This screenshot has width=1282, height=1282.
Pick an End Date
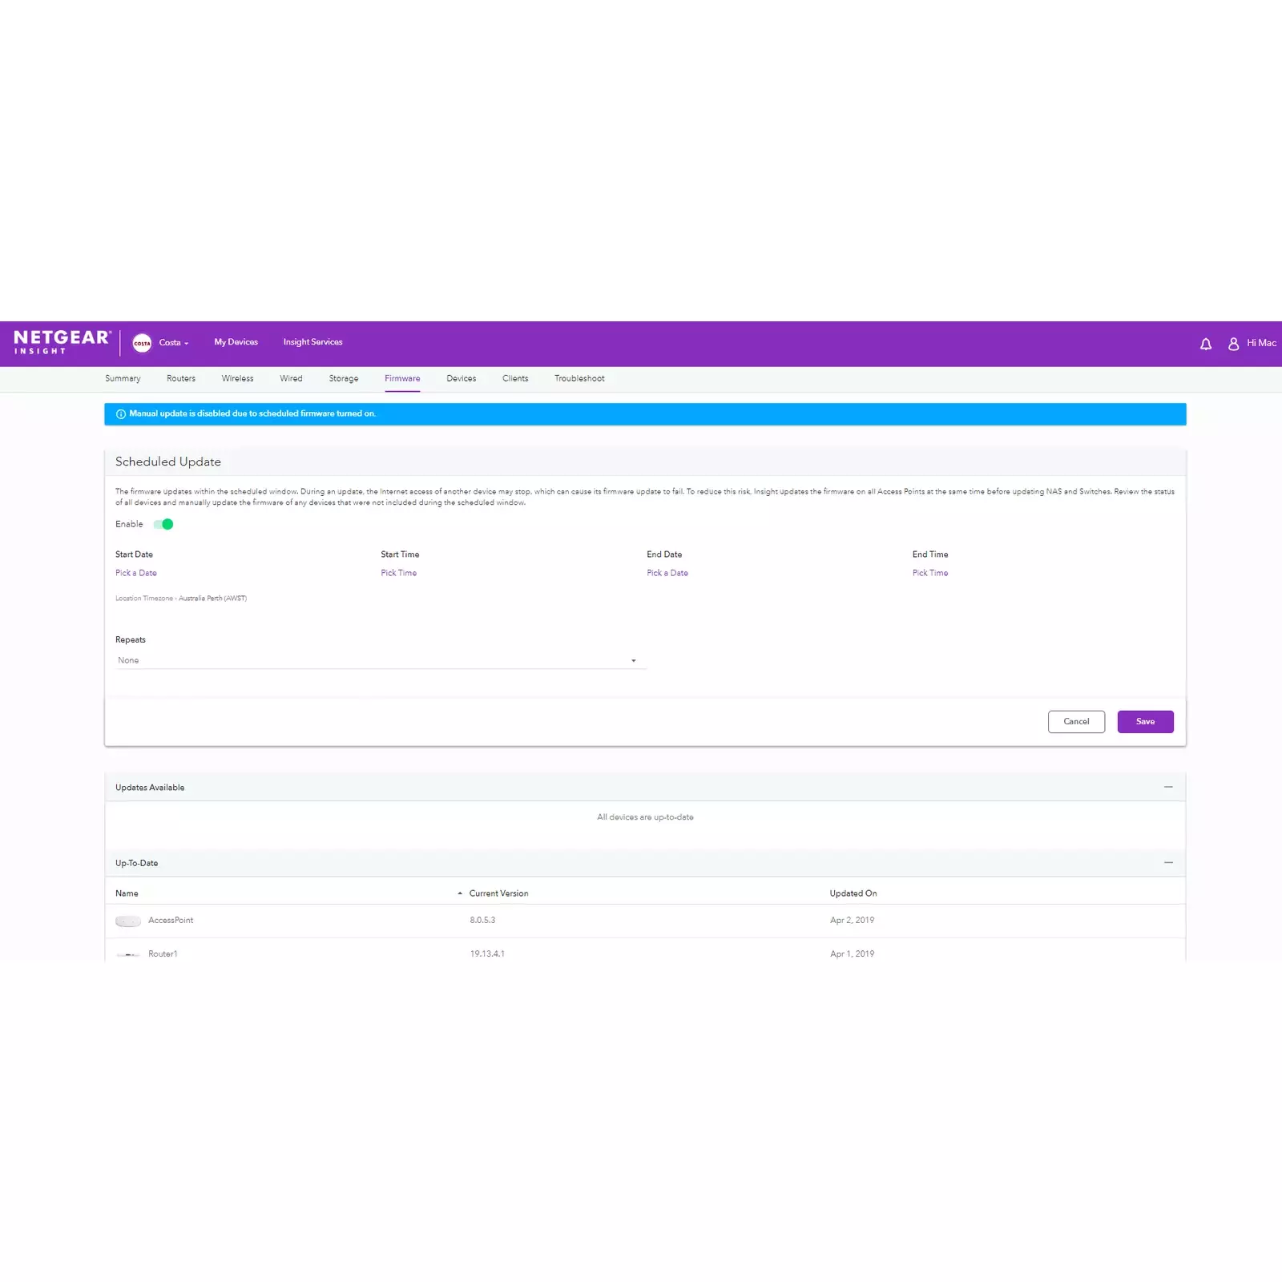coord(667,574)
